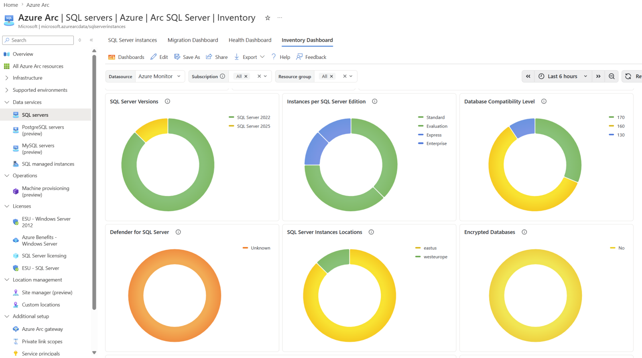Screen dimensions: 642x358
Task: Click the Dashboards toolbar icon
Action: tap(112, 57)
